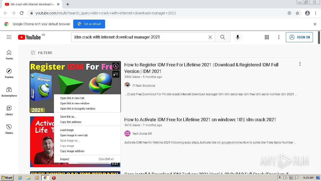Choose Save link as... option
The height and width of the screenshot is (181, 321).
click(87, 117)
